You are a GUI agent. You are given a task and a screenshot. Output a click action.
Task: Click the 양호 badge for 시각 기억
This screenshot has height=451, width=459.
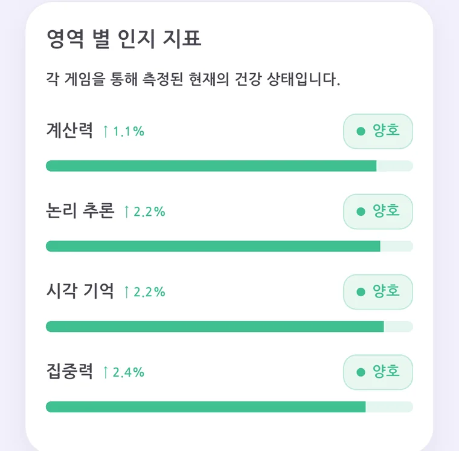click(x=378, y=292)
